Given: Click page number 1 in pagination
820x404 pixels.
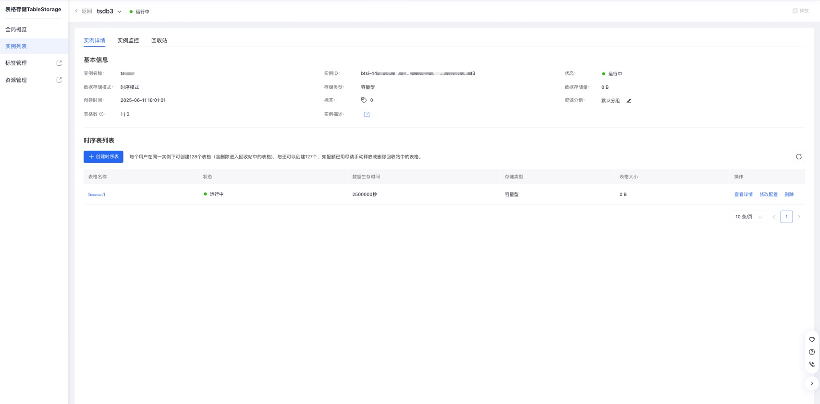Looking at the screenshot, I should click(786, 217).
